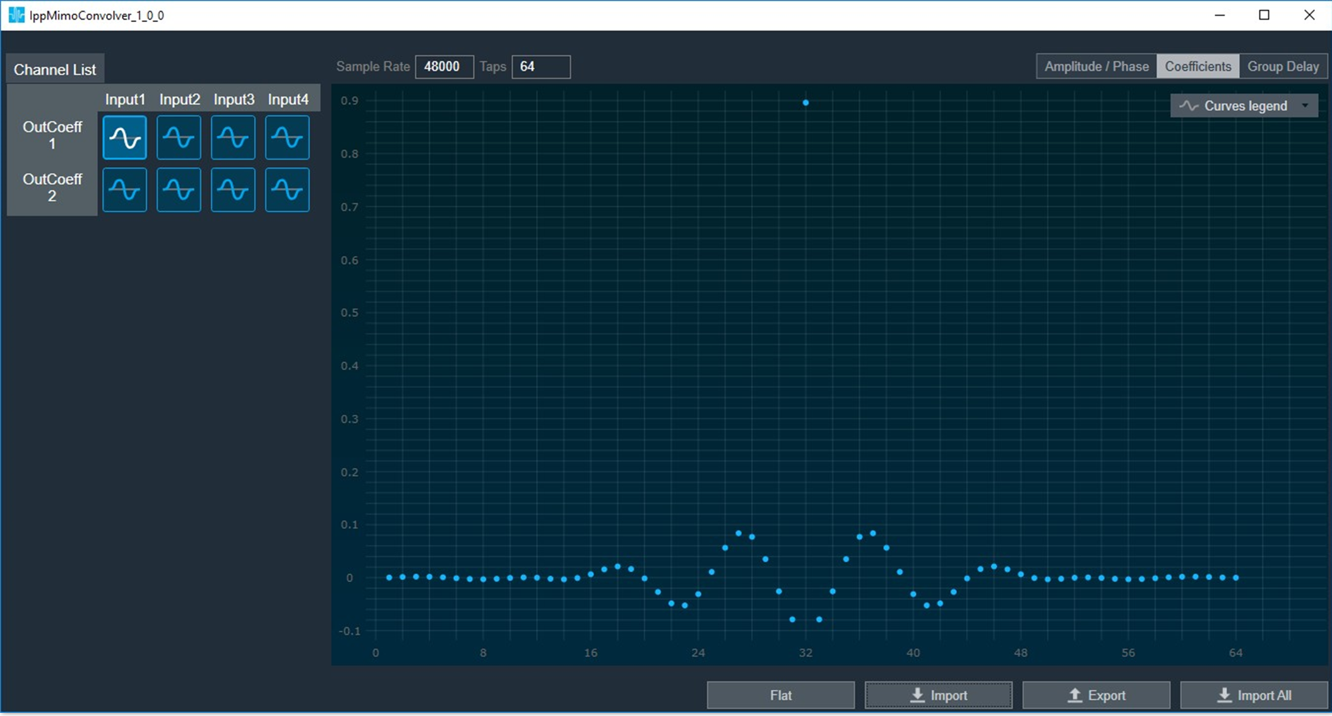
Task: Click the Import button
Action: click(x=939, y=695)
